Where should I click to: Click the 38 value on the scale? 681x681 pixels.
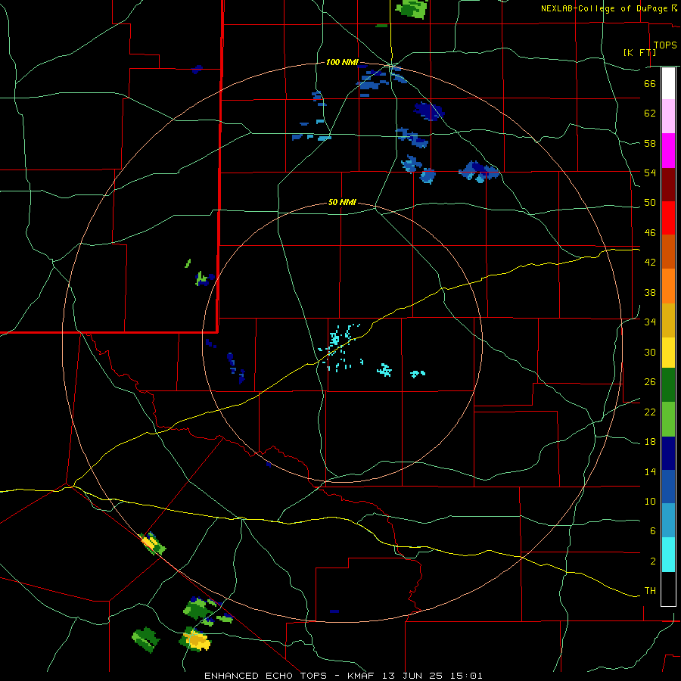pyautogui.click(x=650, y=292)
